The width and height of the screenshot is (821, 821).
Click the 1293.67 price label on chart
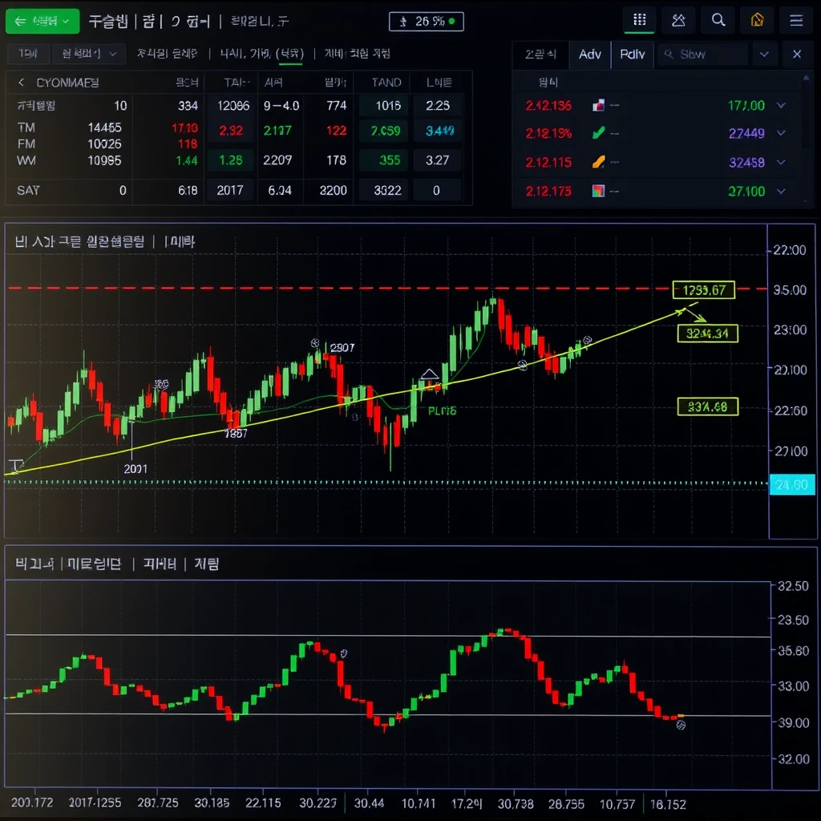point(703,290)
